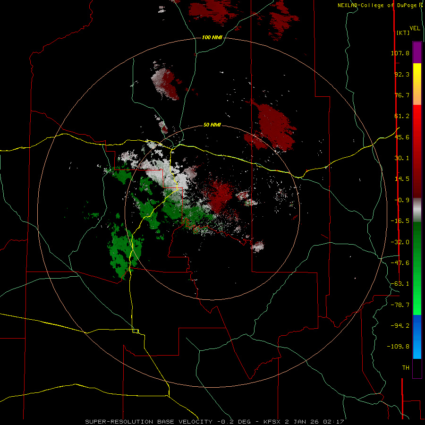Select the red segment of the color bar
Screen dimensions: 425x425
click(417, 151)
